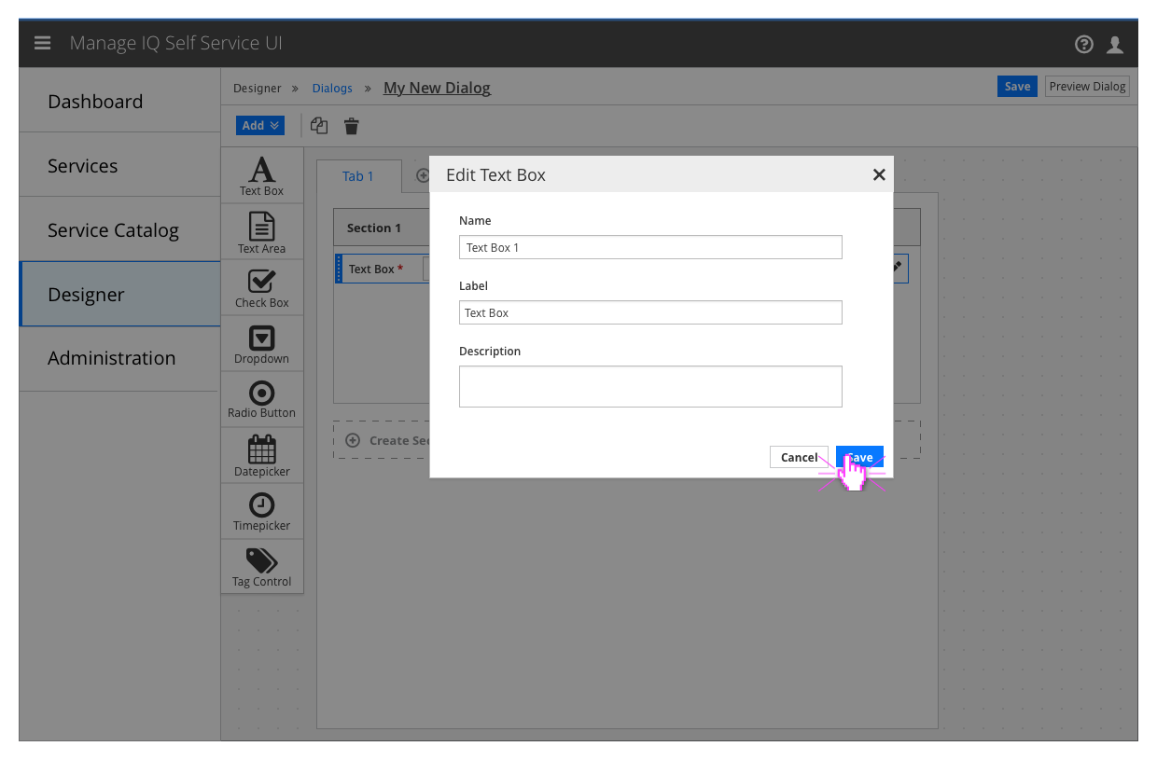Select the Timepicker component
This screenshot has width=1157, height=760.
[x=261, y=511]
